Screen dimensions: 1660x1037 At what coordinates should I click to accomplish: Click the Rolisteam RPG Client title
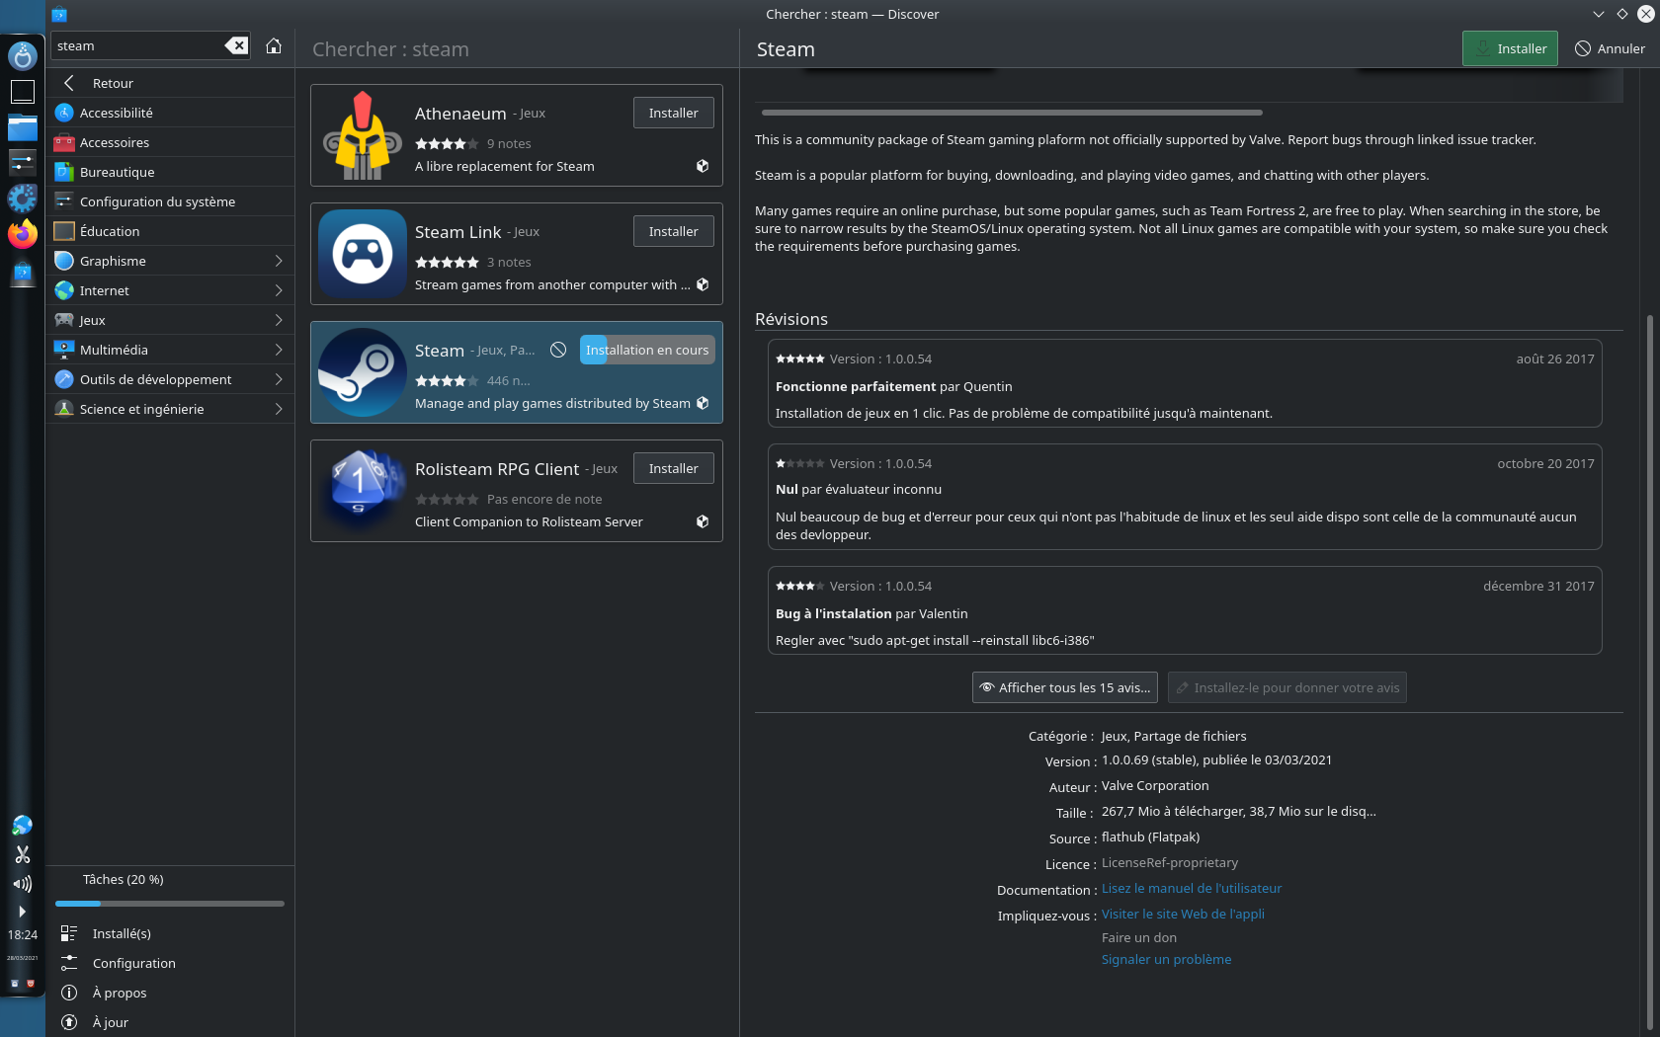click(x=497, y=469)
